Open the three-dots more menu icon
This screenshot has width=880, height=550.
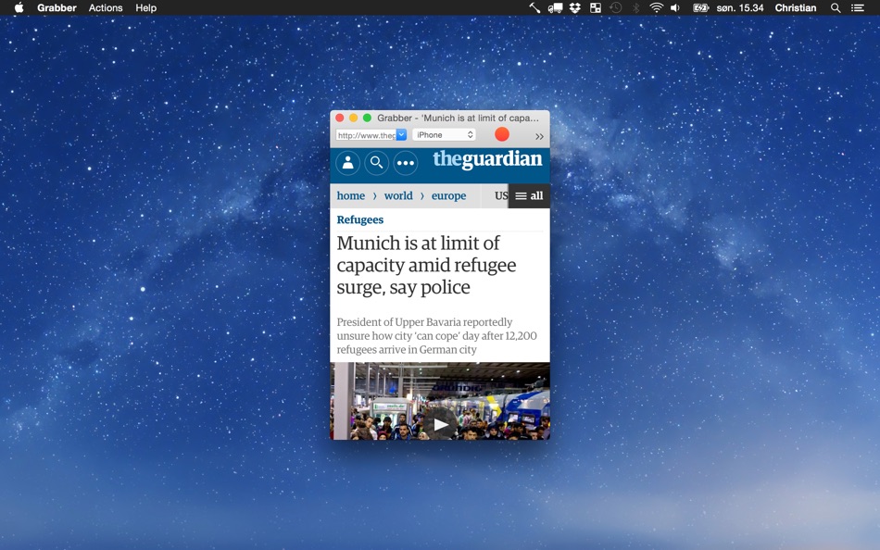[x=405, y=163]
